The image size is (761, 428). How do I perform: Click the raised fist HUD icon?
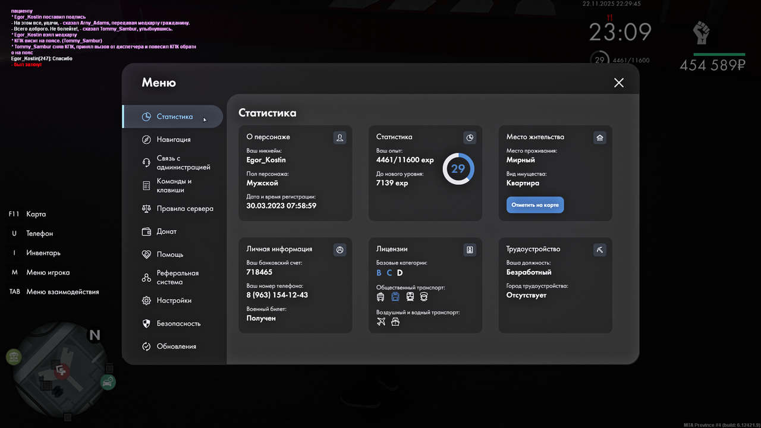[702, 33]
